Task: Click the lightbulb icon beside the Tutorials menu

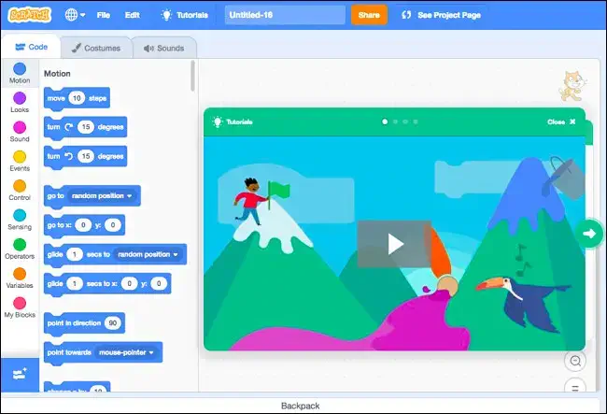Action: point(166,15)
